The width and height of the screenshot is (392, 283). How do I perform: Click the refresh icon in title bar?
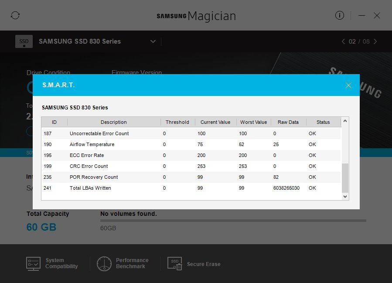click(15, 15)
